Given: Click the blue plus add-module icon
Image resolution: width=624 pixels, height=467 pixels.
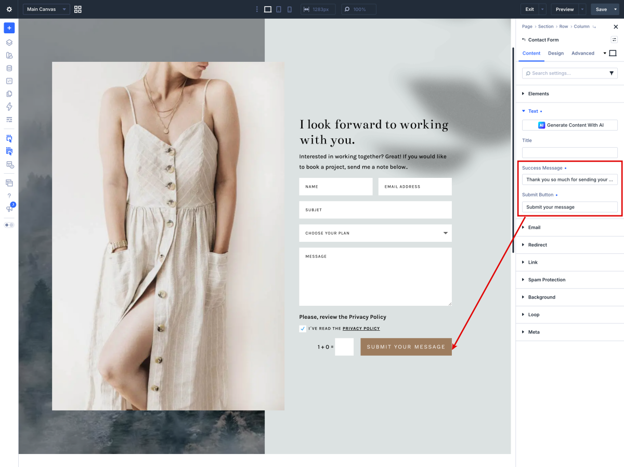Looking at the screenshot, I should click(9, 28).
